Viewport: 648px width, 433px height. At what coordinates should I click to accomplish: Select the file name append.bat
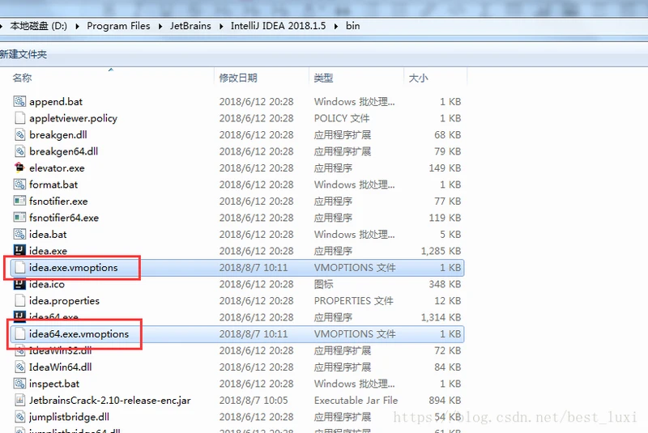tap(56, 101)
